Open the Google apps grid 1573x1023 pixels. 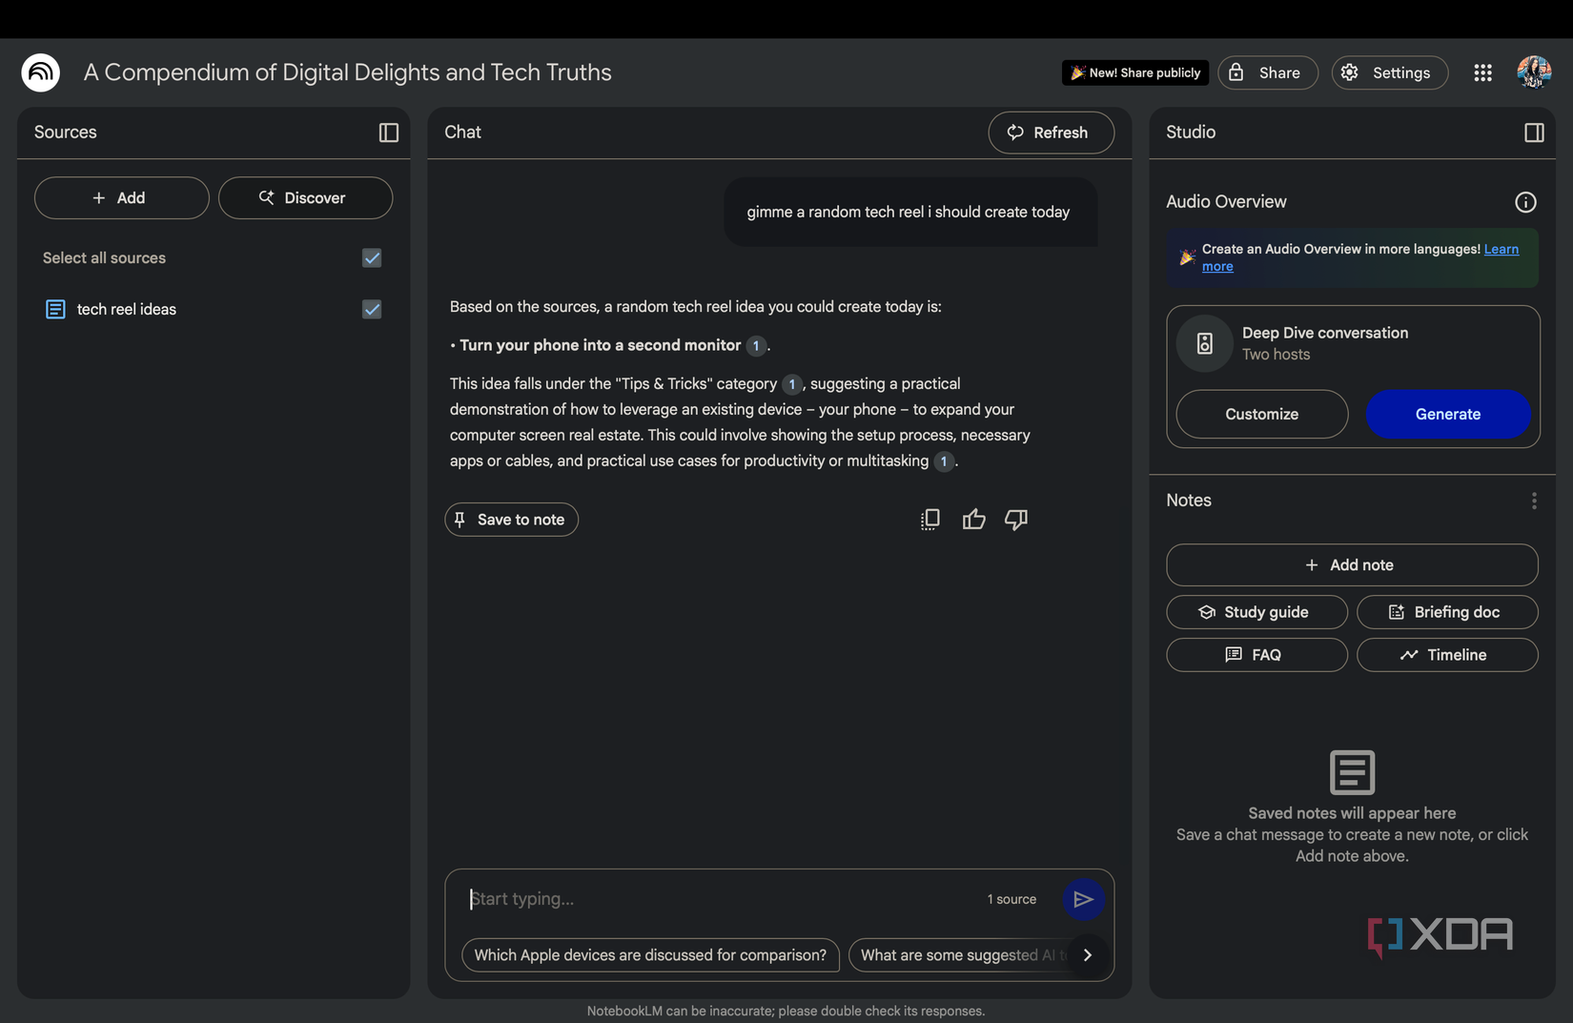click(1482, 72)
